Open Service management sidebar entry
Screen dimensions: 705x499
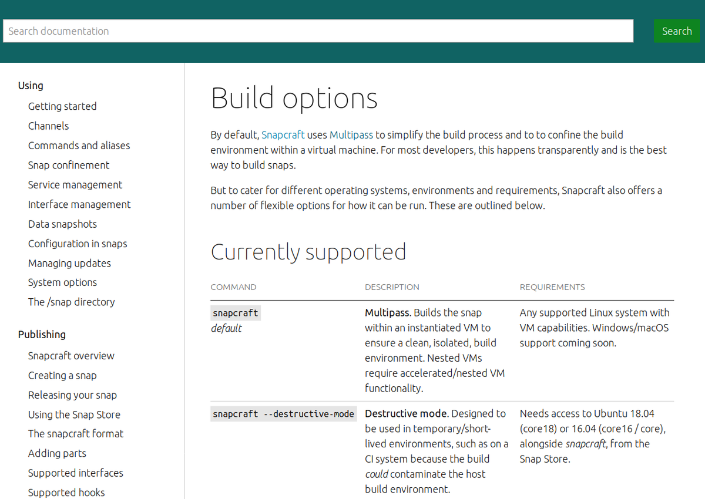coord(75,185)
